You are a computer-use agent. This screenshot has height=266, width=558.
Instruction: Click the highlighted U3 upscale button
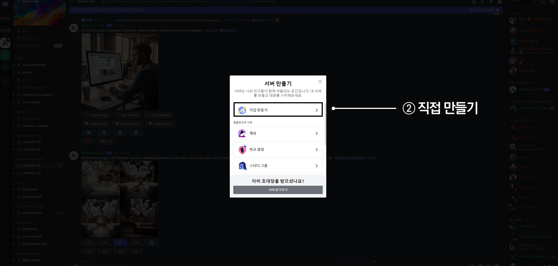click(120, 243)
